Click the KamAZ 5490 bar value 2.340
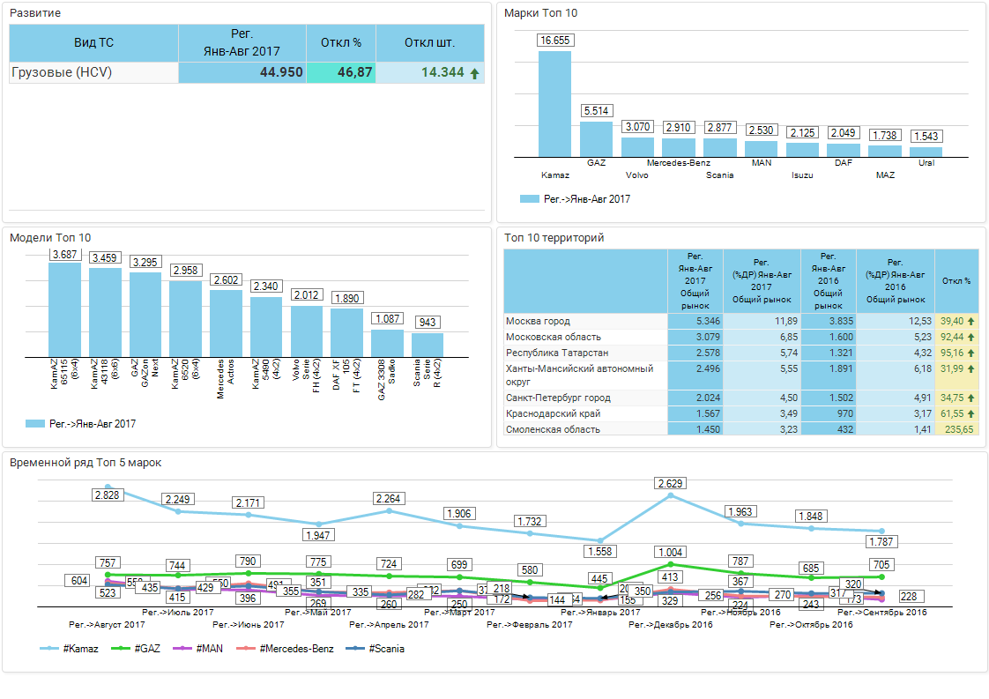Viewport: 989px width, 699px height. (265, 286)
